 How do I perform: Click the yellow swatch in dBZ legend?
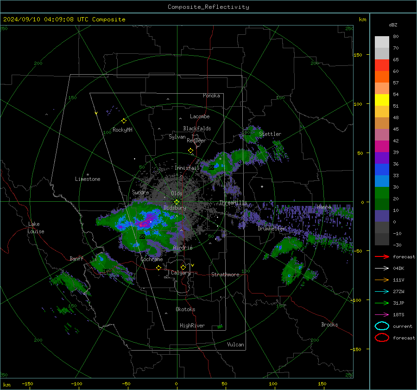point(382,100)
